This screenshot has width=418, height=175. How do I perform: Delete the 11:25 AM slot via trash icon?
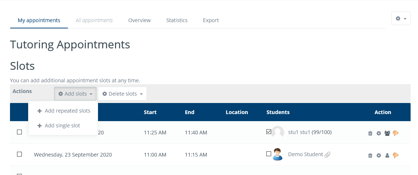tap(370, 133)
